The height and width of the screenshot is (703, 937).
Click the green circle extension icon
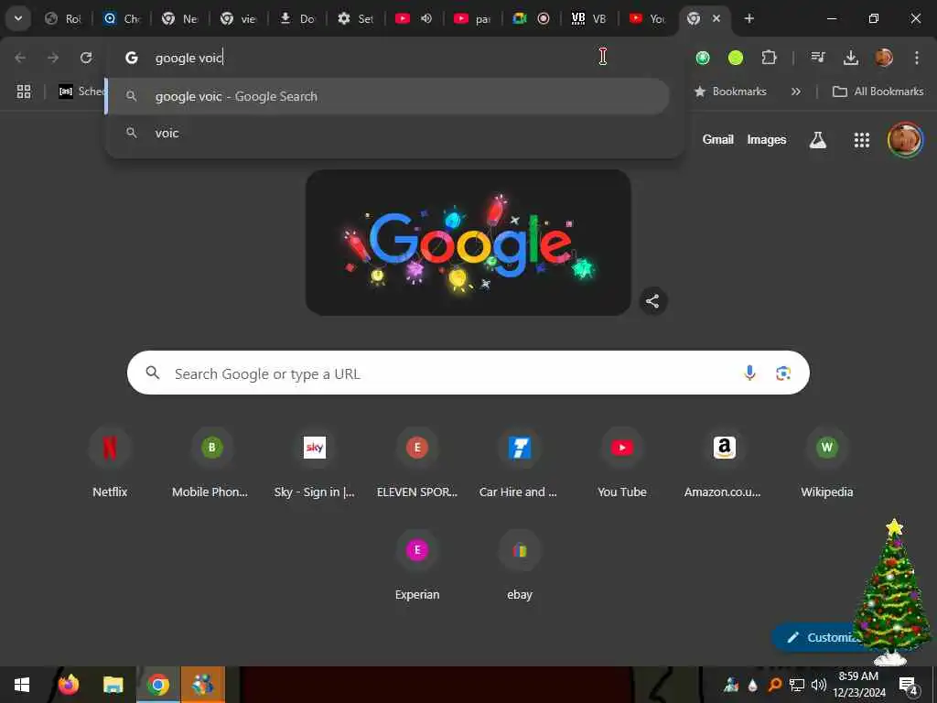pyautogui.click(x=736, y=58)
